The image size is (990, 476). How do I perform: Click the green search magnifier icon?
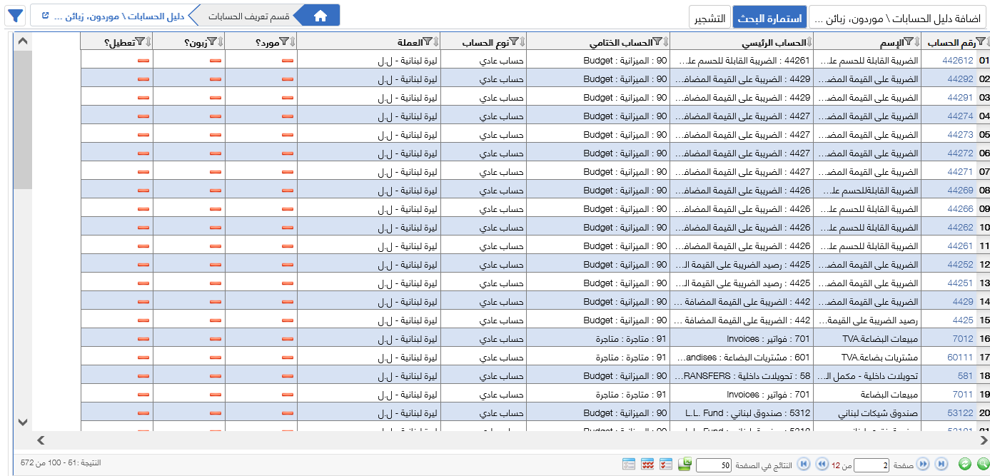tap(981, 462)
